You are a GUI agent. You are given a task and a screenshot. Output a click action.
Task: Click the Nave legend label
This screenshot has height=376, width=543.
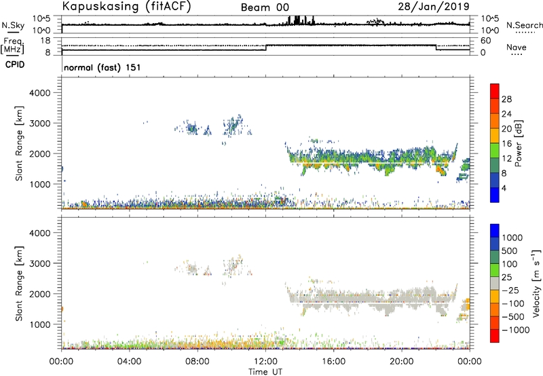click(517, 48)
